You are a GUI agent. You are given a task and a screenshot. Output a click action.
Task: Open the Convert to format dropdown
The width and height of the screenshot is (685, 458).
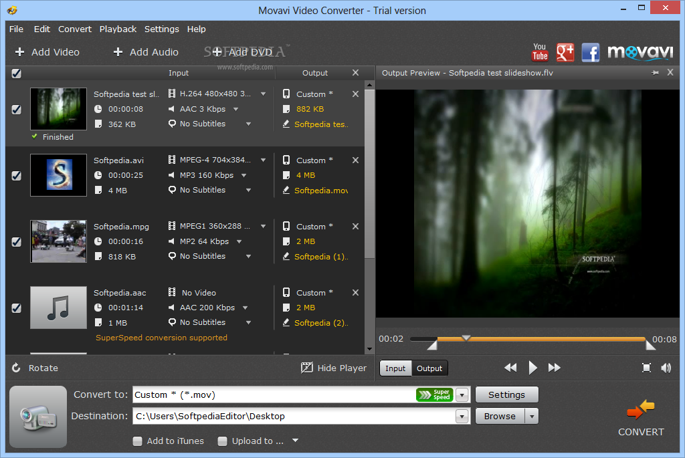[462, 394]
